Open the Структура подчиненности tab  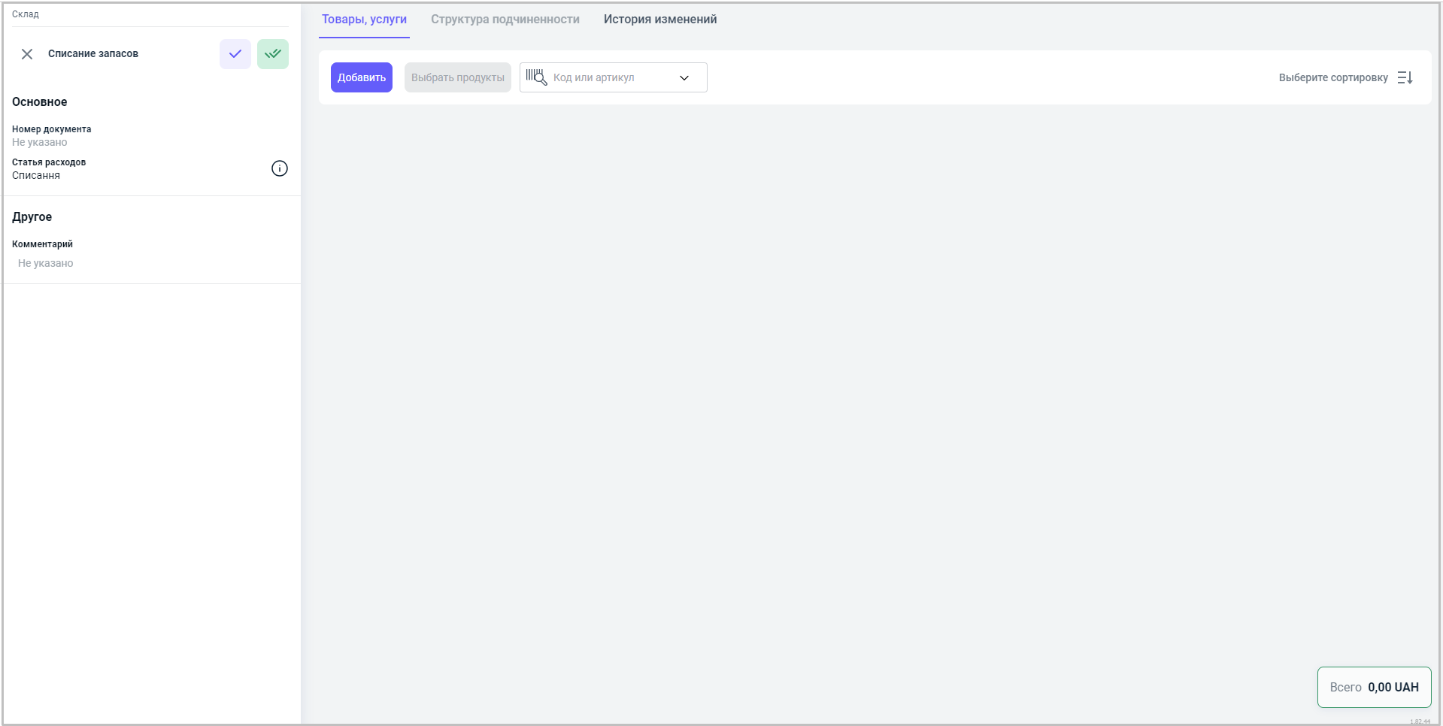pos(505,20)
